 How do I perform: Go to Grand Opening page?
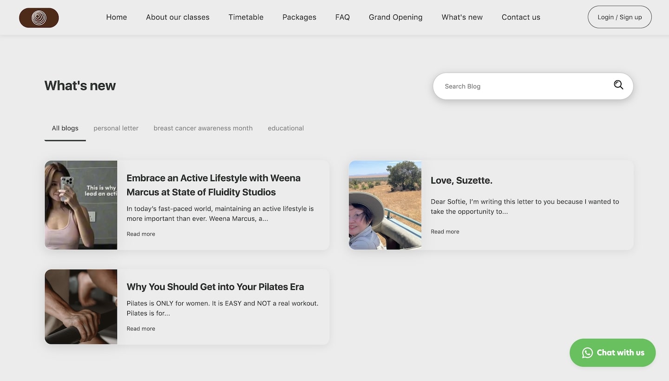(396, 17)
